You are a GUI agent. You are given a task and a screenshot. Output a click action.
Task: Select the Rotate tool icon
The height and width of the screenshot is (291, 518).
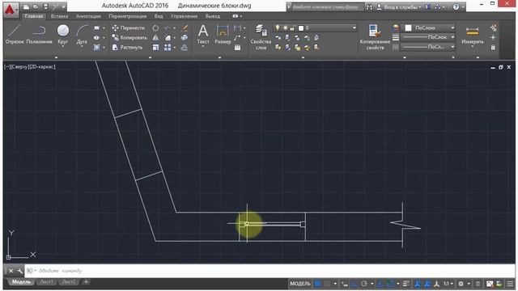[155, 28]
